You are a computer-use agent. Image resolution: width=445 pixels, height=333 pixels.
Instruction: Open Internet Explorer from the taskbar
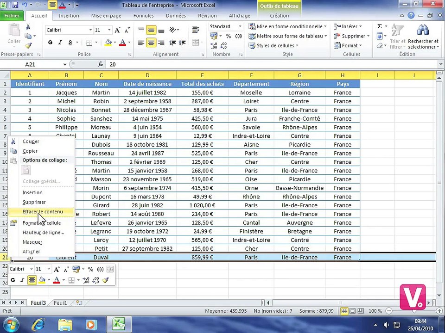point(38,324)
